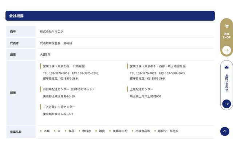Screen dimensions: 233x145
Task: Select address 東京都江東区青海4-3-18
Action: (59, 96)
